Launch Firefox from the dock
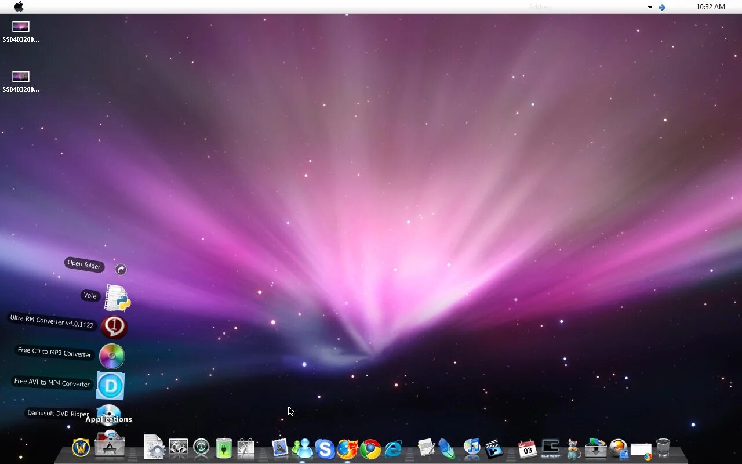Screen dimensions: 742x464 click(x=348, y=448)
